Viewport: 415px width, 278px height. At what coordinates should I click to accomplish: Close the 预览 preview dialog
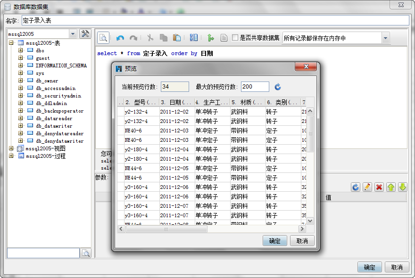point(306,66)
